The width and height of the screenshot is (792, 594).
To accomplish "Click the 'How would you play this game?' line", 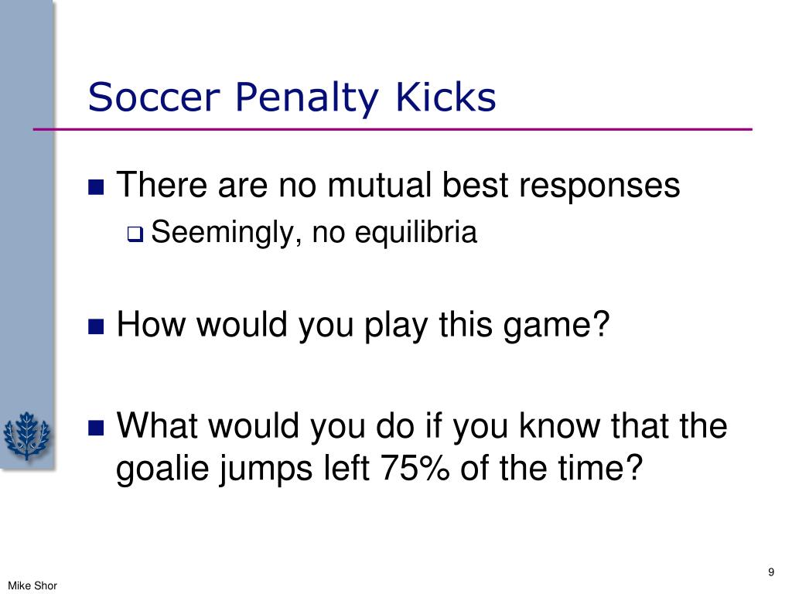I will tap(363, 325).
